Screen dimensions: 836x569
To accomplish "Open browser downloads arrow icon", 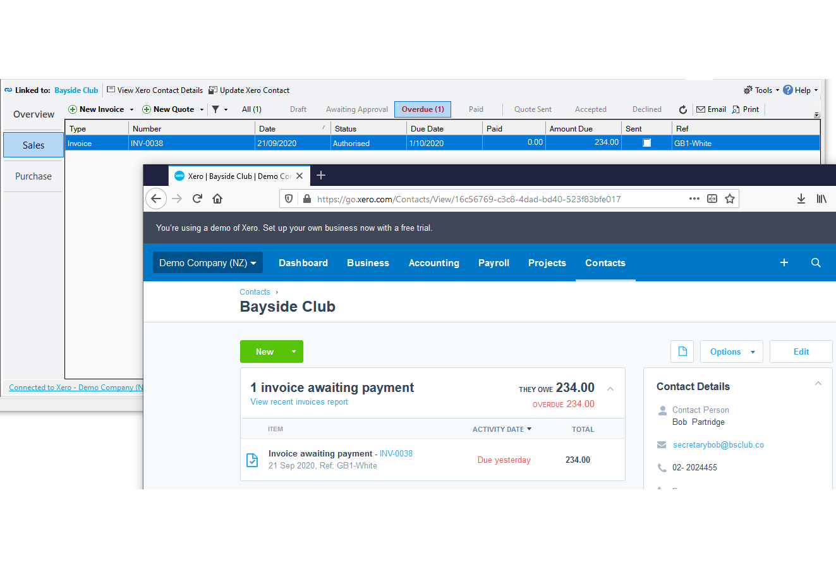I will tap(801, 199).
